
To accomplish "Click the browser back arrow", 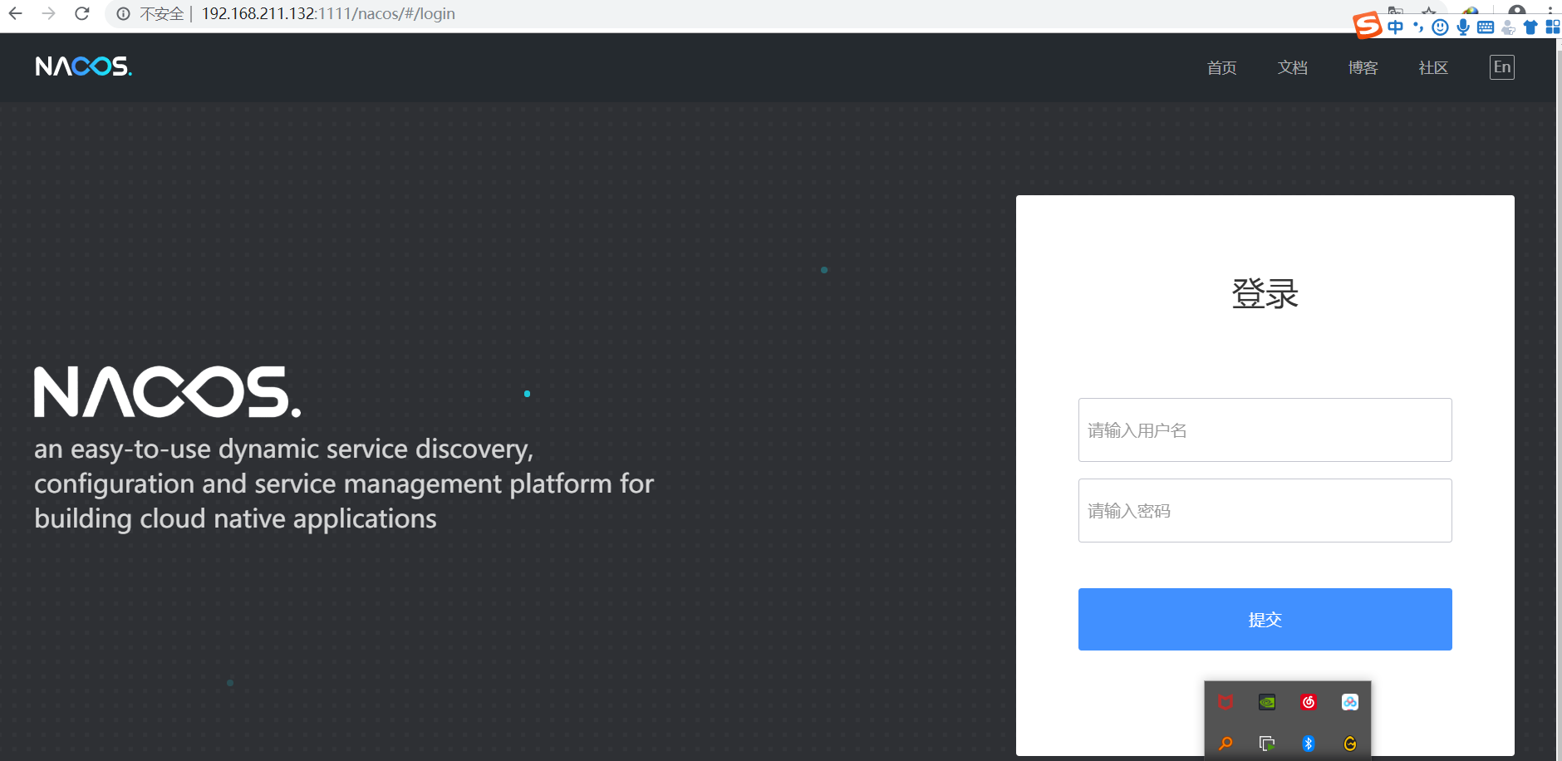I will (x=15, y=13).
